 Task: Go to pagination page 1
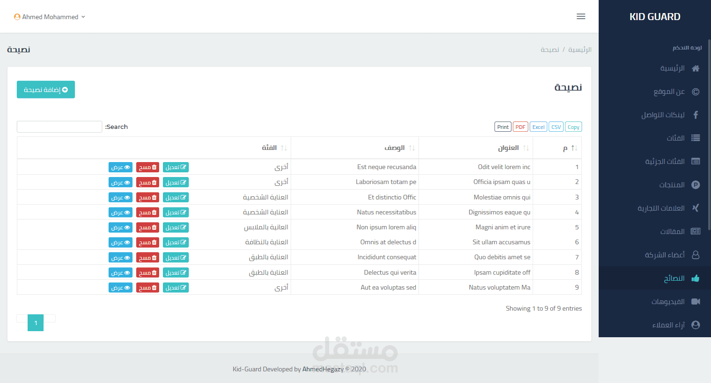click(x=36, y=323)
